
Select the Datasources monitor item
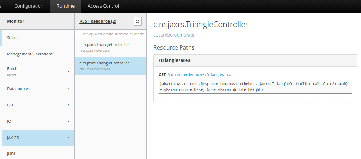click(38, 89)
